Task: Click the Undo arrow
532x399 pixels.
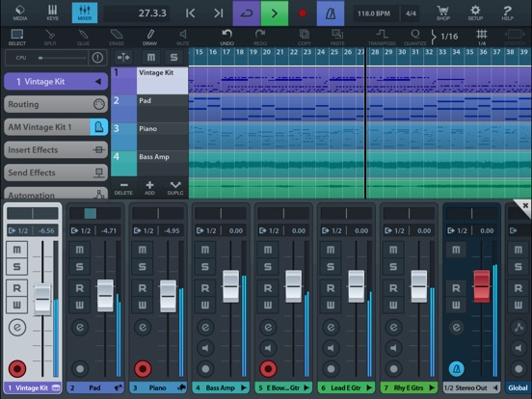Action: coord(226,38)
